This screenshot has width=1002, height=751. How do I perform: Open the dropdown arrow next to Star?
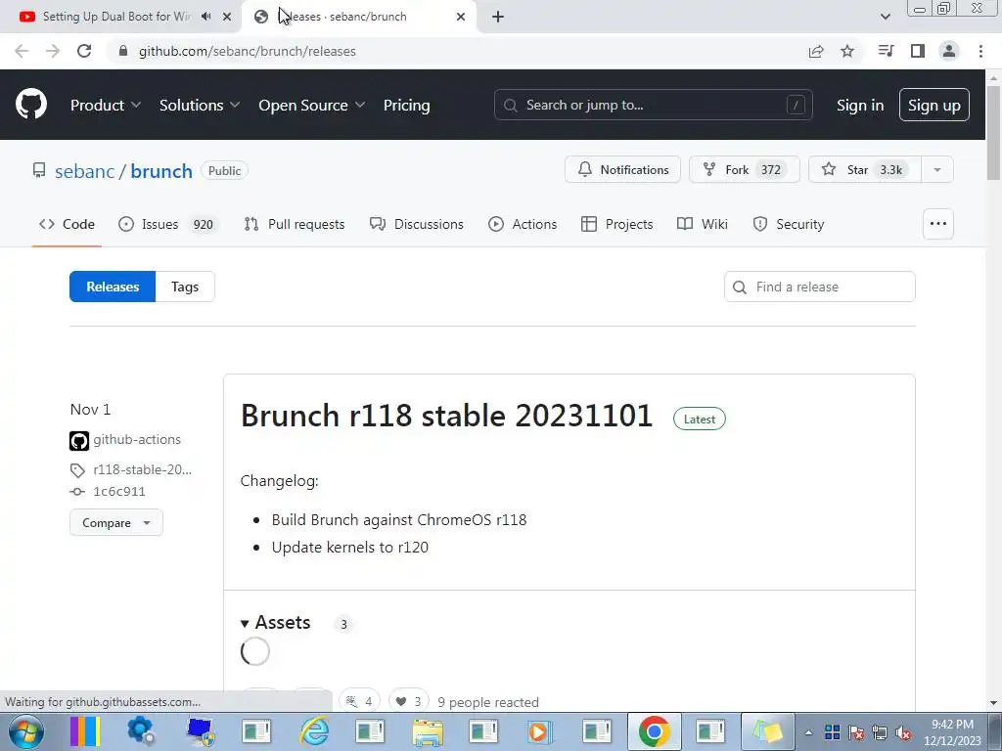(937, 169)
